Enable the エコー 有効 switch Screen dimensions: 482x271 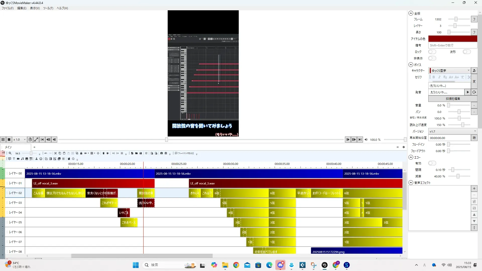tap(432, 163)
